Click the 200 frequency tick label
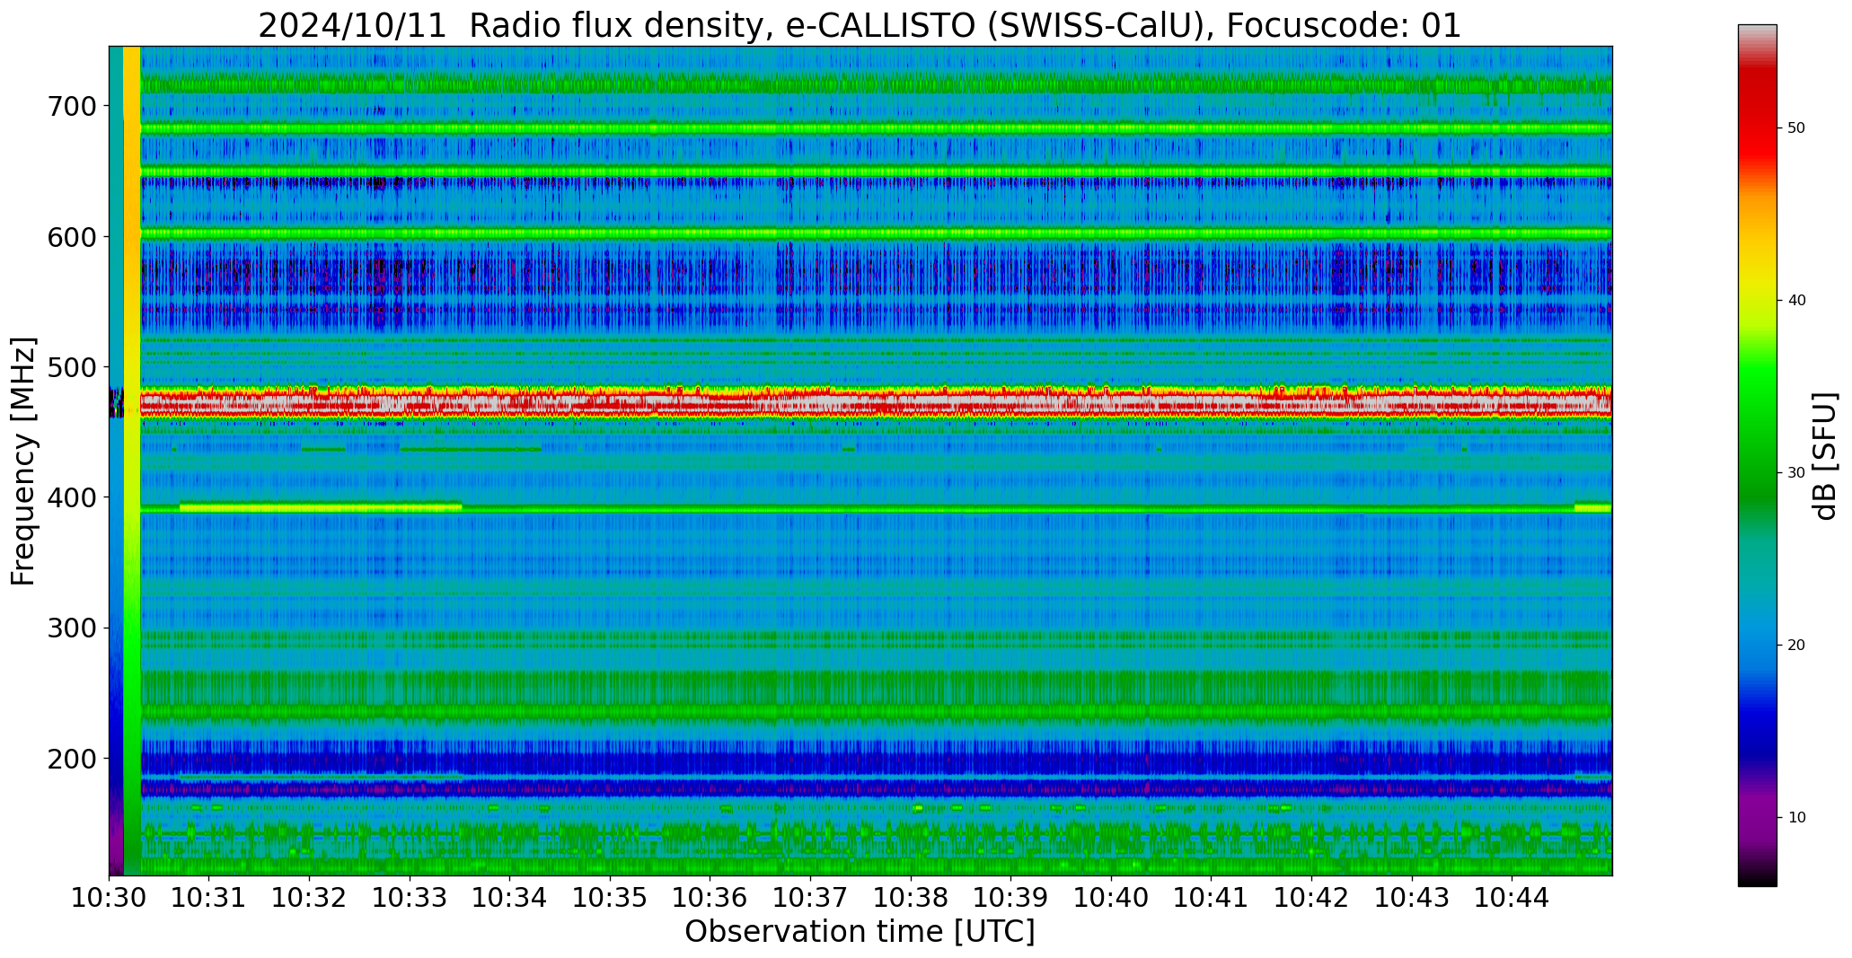Viewport: 1852px width, 958px height. (x=70, y=758)
